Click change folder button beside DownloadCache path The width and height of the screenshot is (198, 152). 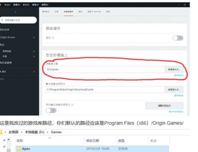(174, 89)
